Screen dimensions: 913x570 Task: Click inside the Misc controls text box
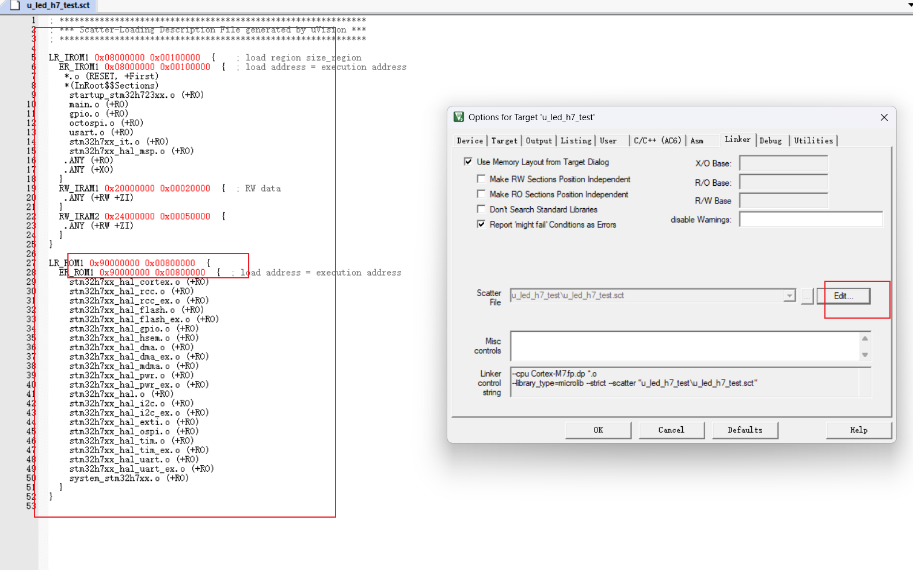685,346
